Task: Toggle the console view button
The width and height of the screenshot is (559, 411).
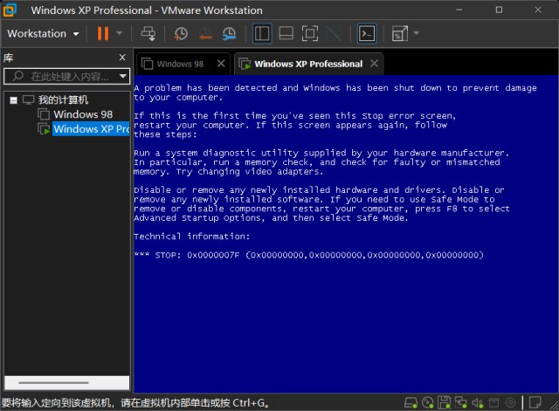Action: pos(367,34)
